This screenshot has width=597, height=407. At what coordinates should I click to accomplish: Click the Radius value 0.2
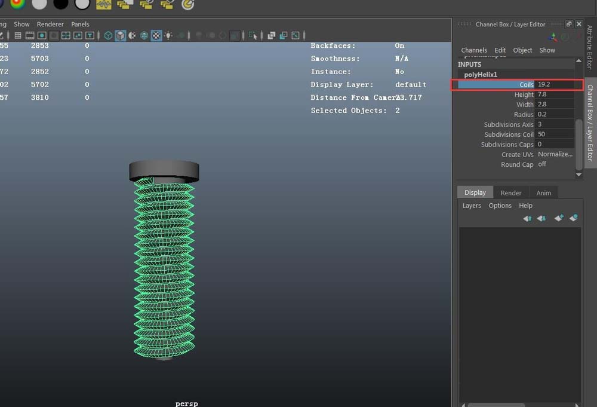pyautogui.click(x=555, y=114)
